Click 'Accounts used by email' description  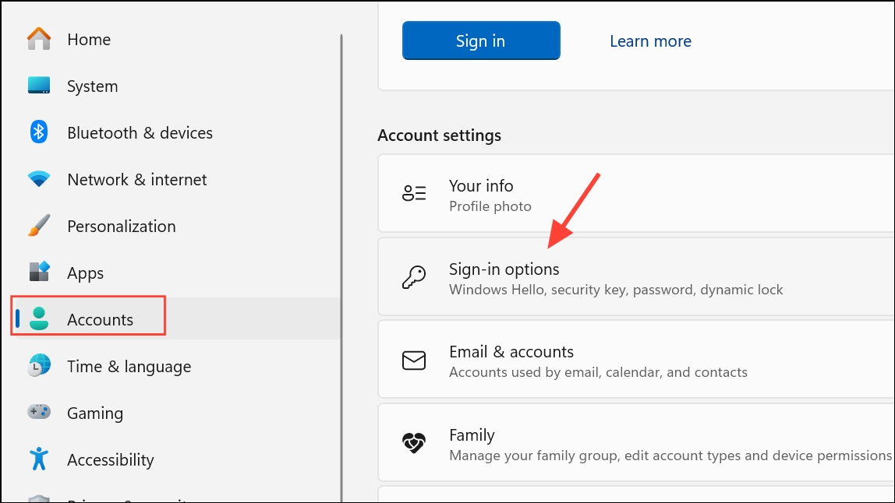click(x=598, y=372)
